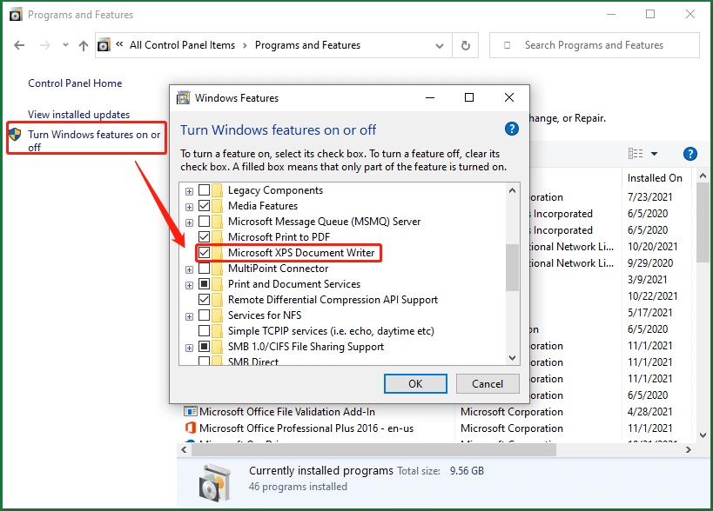Click the program list vertical scrollbar thumb
Viewport: 713px width, 511px height.
[x=703, y=222]
